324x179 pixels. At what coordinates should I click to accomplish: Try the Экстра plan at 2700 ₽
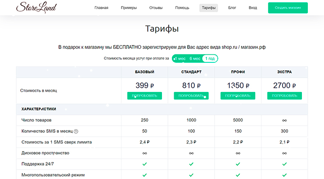[x=284, y=96]
